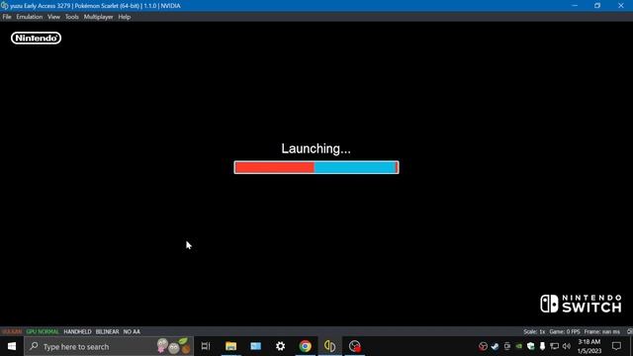Click the red circular tray icon
Viewport: 633px width, 356px height.
[x=483, y=346]
